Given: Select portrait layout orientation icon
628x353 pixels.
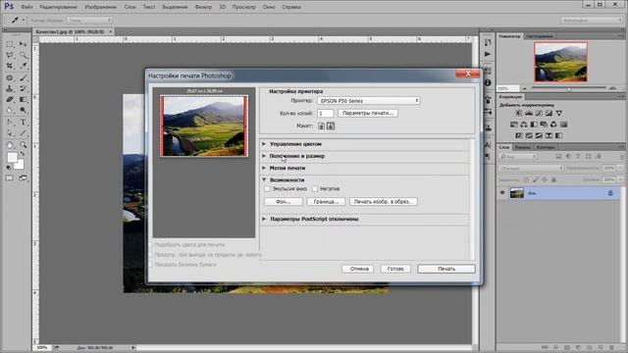Looking at the screenshot, I should point(321,126).
